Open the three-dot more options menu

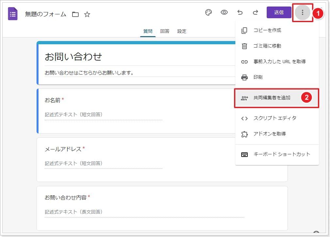coord(303,12)
